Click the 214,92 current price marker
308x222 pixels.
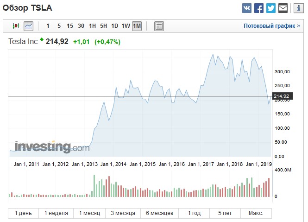tap(281, 96)
